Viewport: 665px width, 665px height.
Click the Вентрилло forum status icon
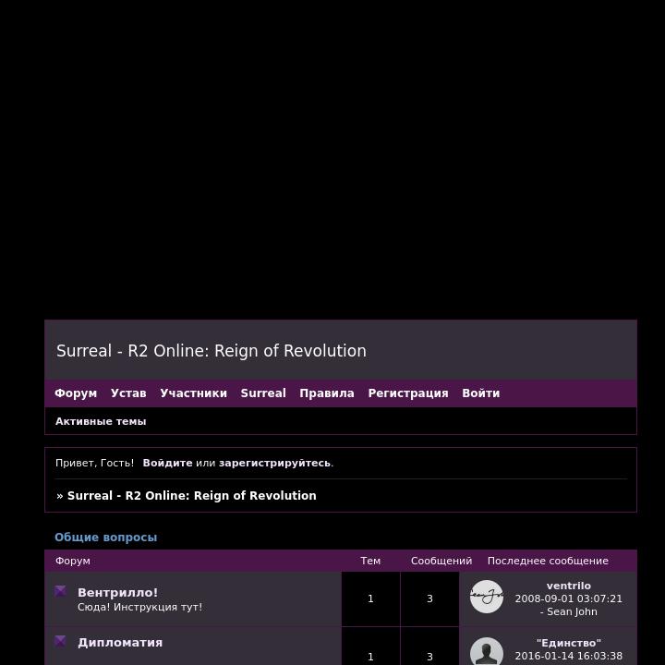tap(60, 591)
